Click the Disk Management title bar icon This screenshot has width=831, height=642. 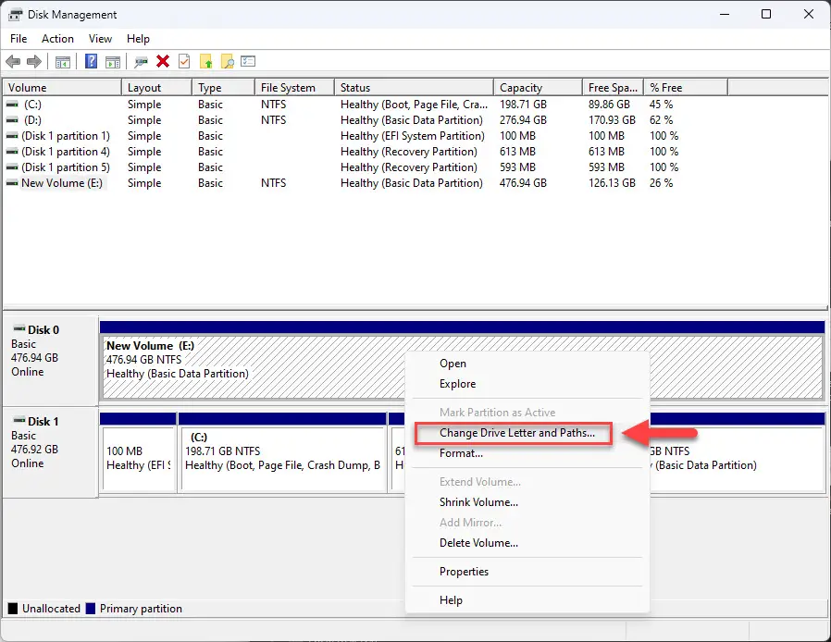click(16, 15)
